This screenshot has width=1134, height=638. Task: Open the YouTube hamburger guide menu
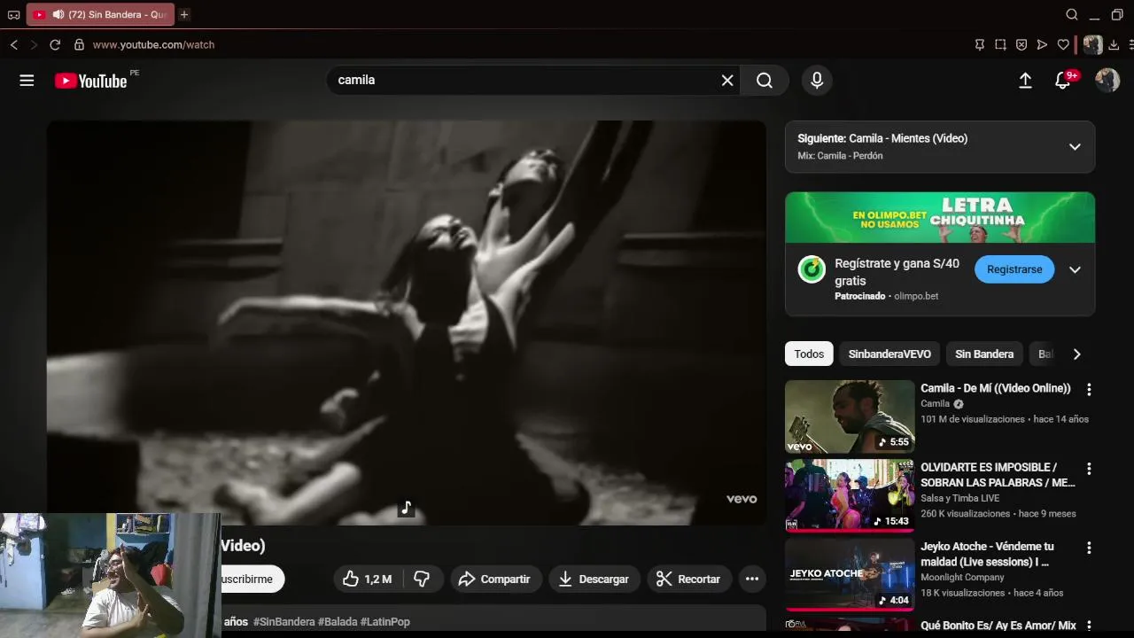[27, 81]
